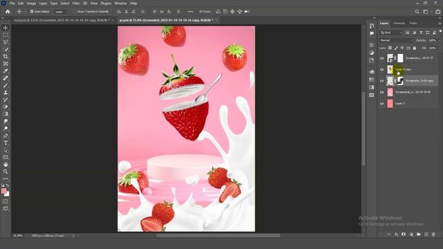This screenshot has height=249, width=443.
Task: Hide the pink Screenshot_2 layer
Action: point(382,92)
